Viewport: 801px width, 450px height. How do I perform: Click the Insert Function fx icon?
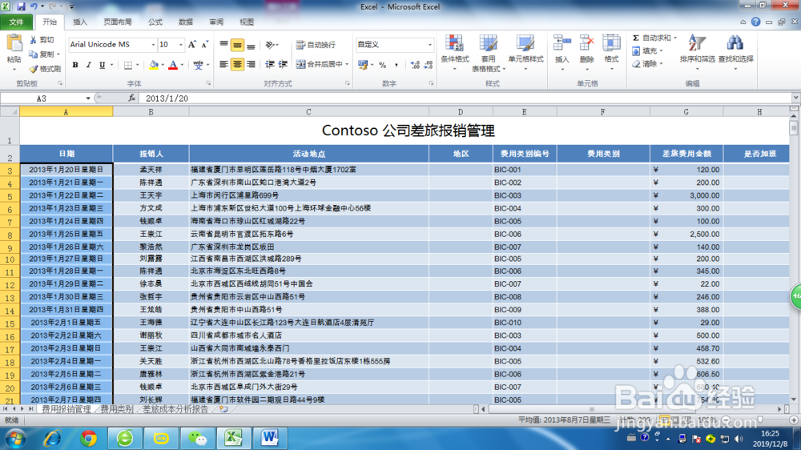(x=131, y=98)
